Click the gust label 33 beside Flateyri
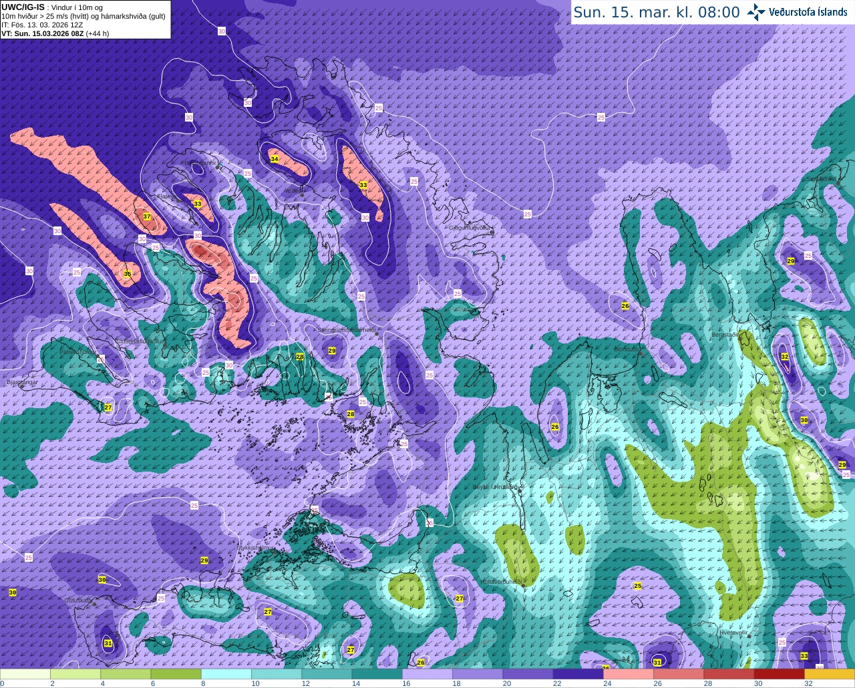Image resolution: width=855 pixels, height=688 pixels. pyautogui.click(x=197, y=204)
